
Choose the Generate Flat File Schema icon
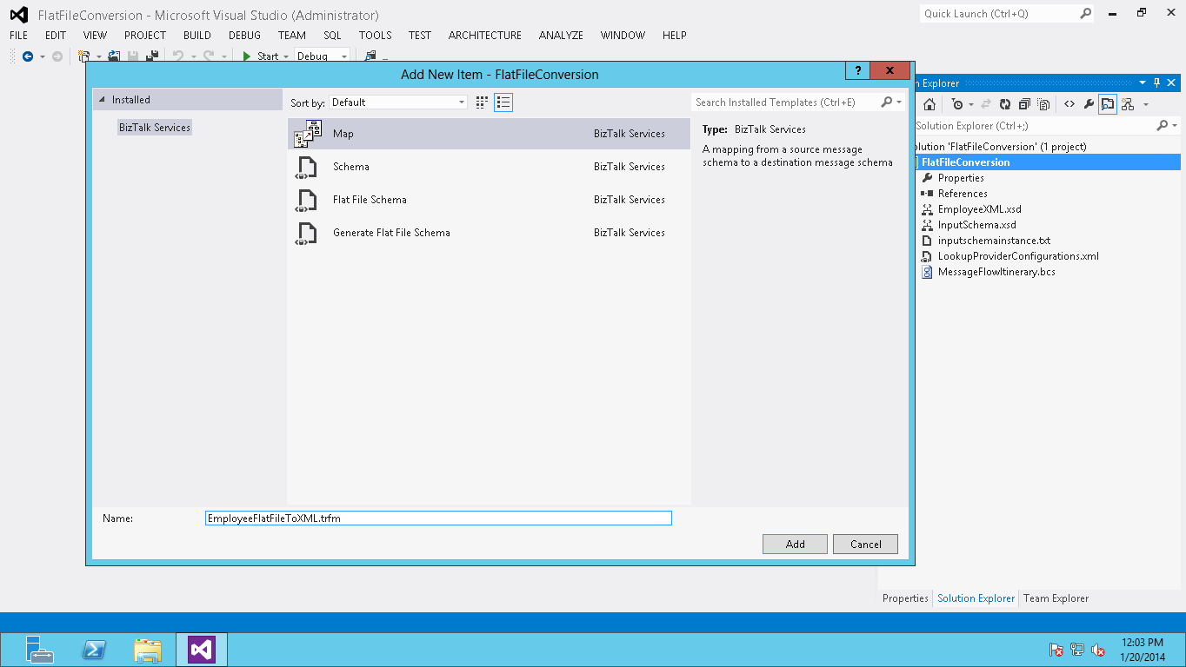click(x=307, y=233)
